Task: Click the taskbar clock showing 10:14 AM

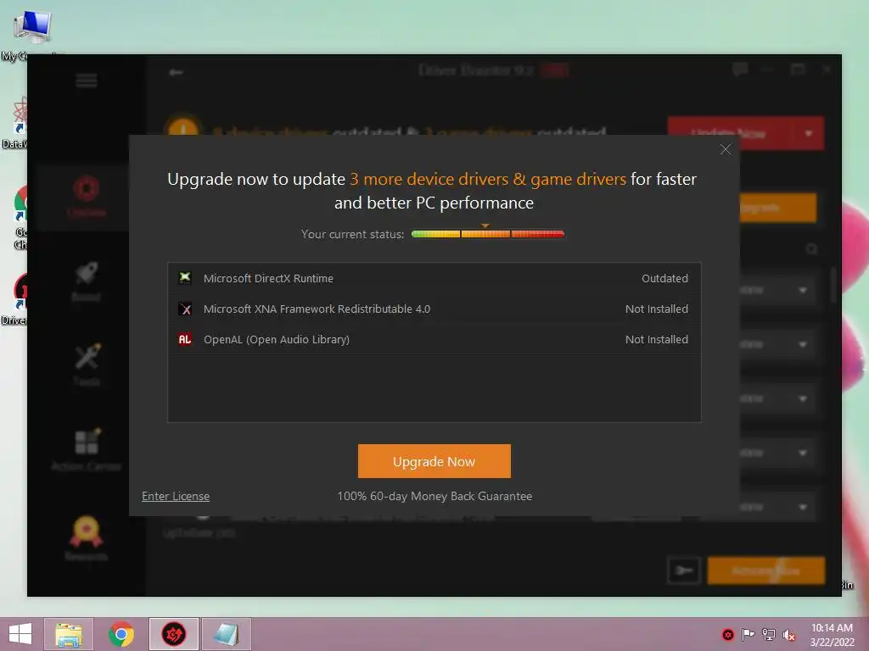Action: point(832,634)
